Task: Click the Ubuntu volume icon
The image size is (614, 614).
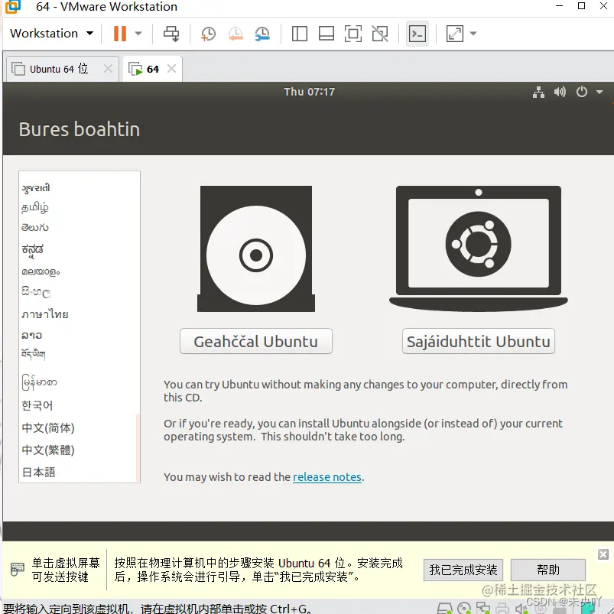Action: tap(560, 92)
